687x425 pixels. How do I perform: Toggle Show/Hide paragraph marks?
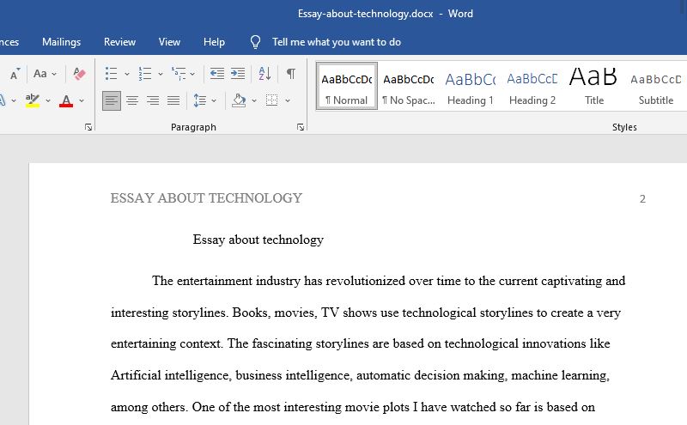tap(290, 74)
